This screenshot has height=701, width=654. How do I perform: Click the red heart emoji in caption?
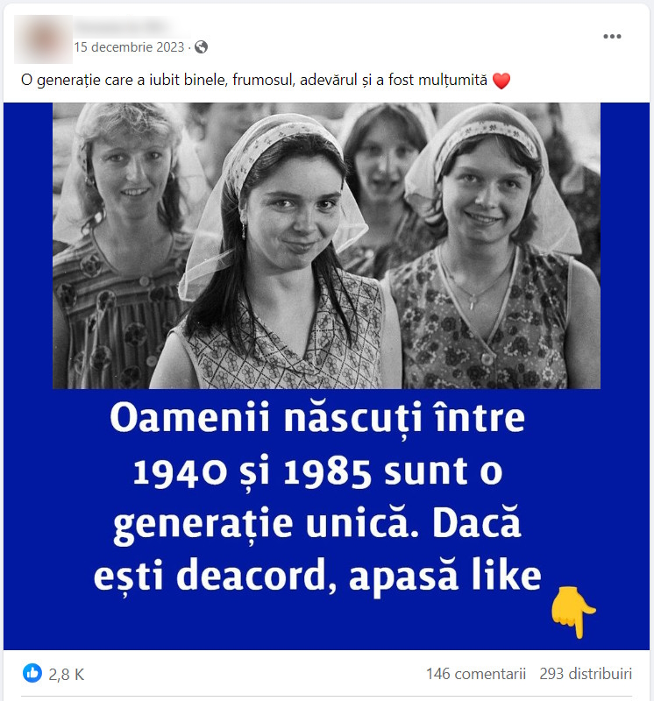coord(501,81)
